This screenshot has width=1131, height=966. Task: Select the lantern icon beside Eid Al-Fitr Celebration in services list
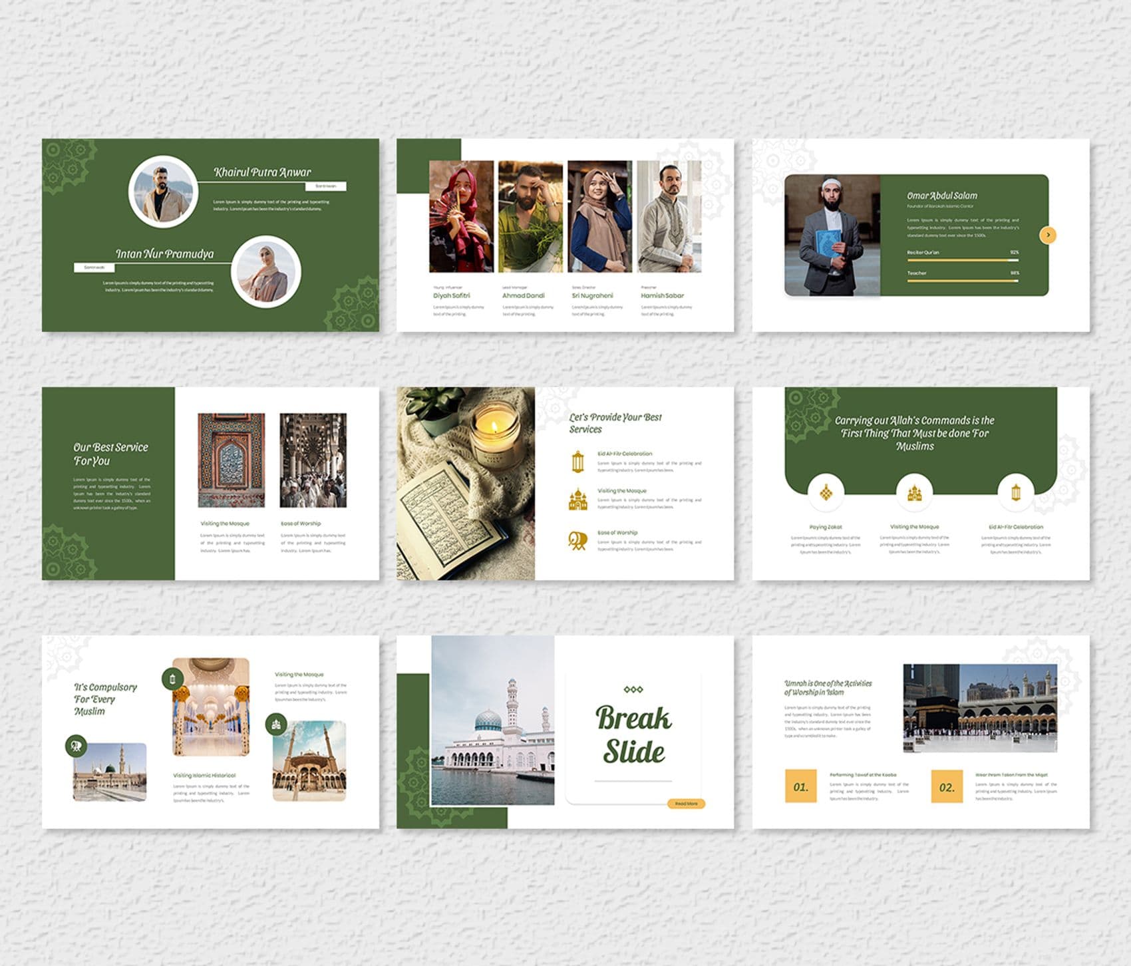pyautogui.click(x=577, y=461)
